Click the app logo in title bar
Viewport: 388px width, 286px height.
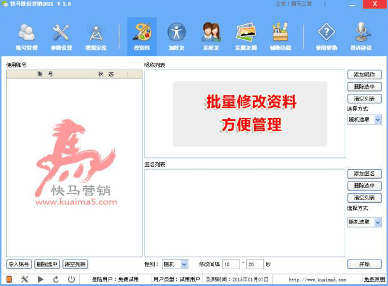(4, 4)
